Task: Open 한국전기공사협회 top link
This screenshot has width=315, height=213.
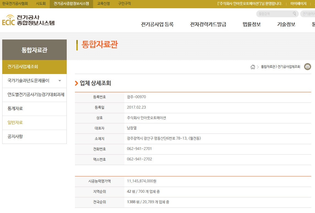Action: coord(15,4)
